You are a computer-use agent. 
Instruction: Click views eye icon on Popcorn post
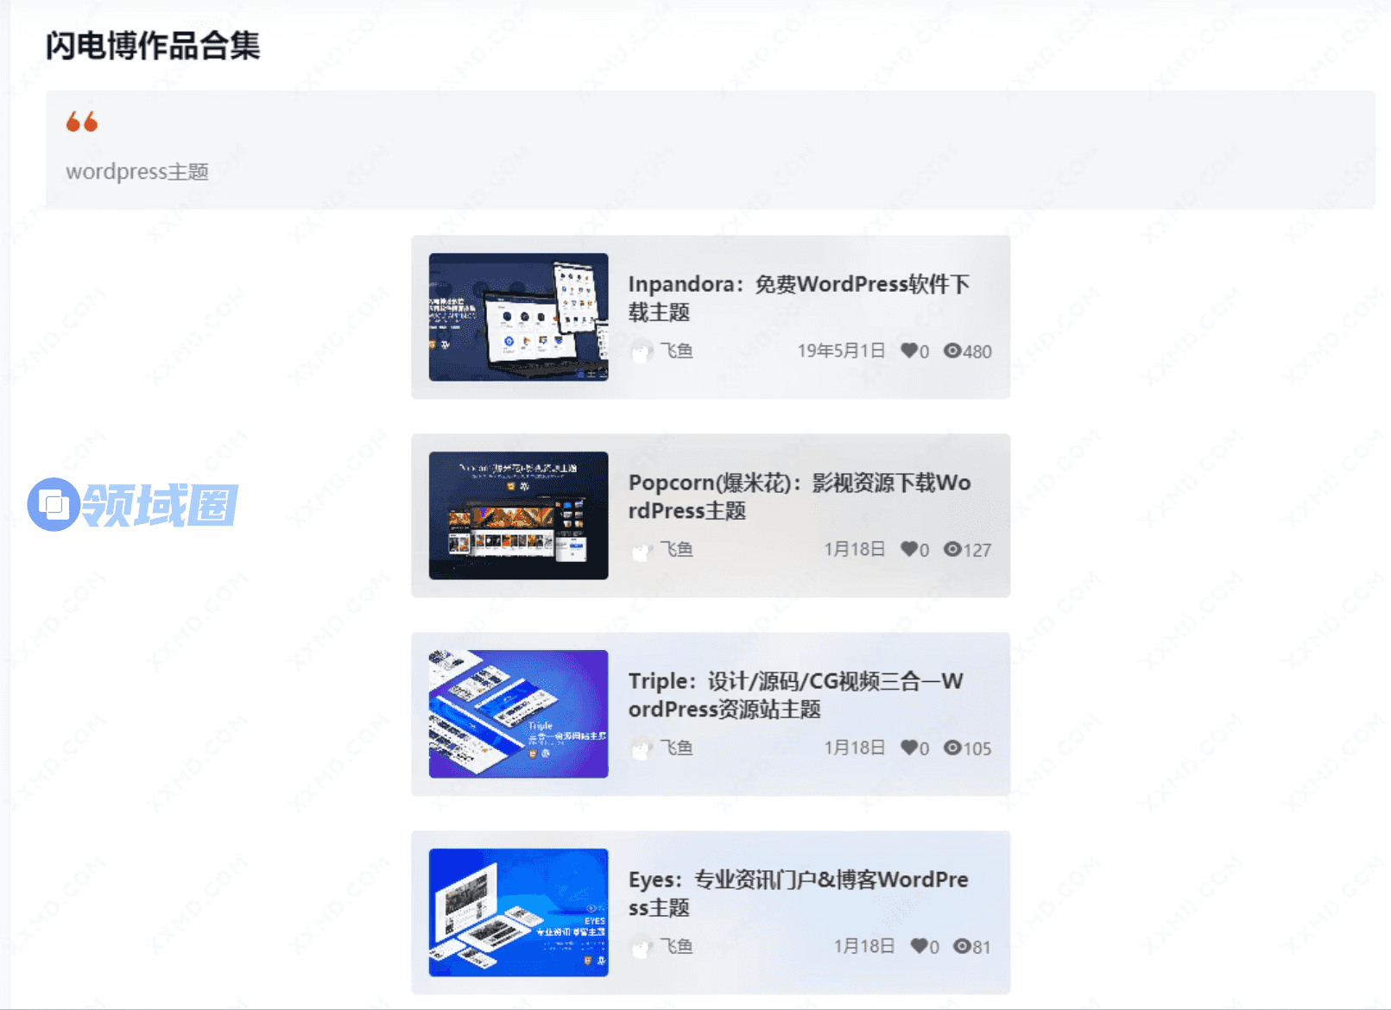[952, 549]
